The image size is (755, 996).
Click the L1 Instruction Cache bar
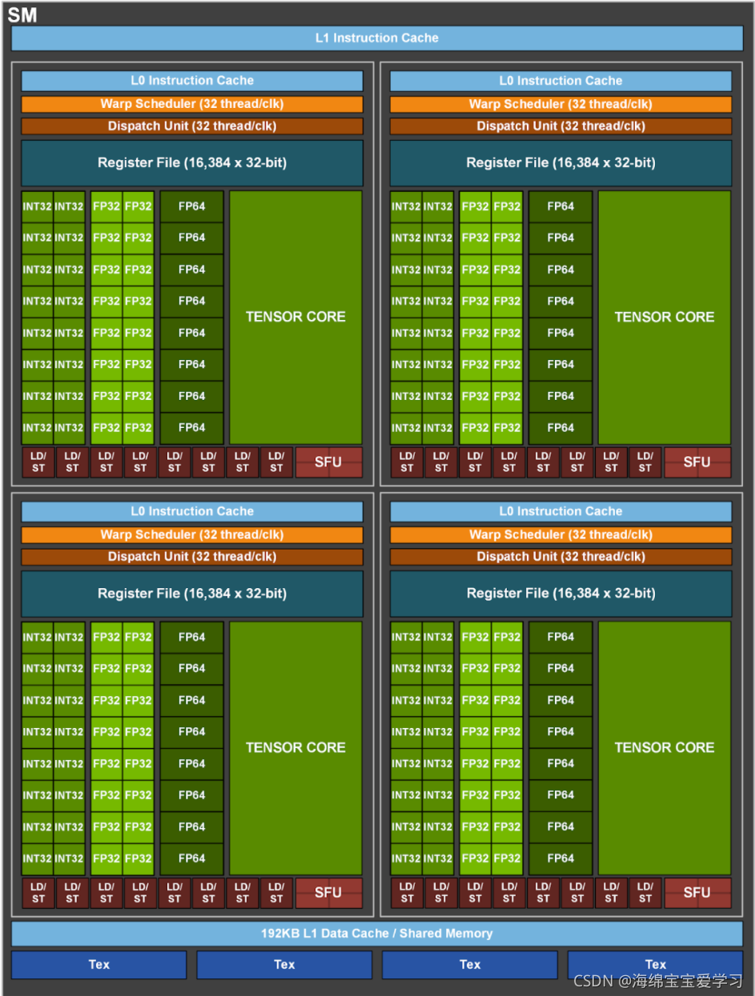pos(377,38)
